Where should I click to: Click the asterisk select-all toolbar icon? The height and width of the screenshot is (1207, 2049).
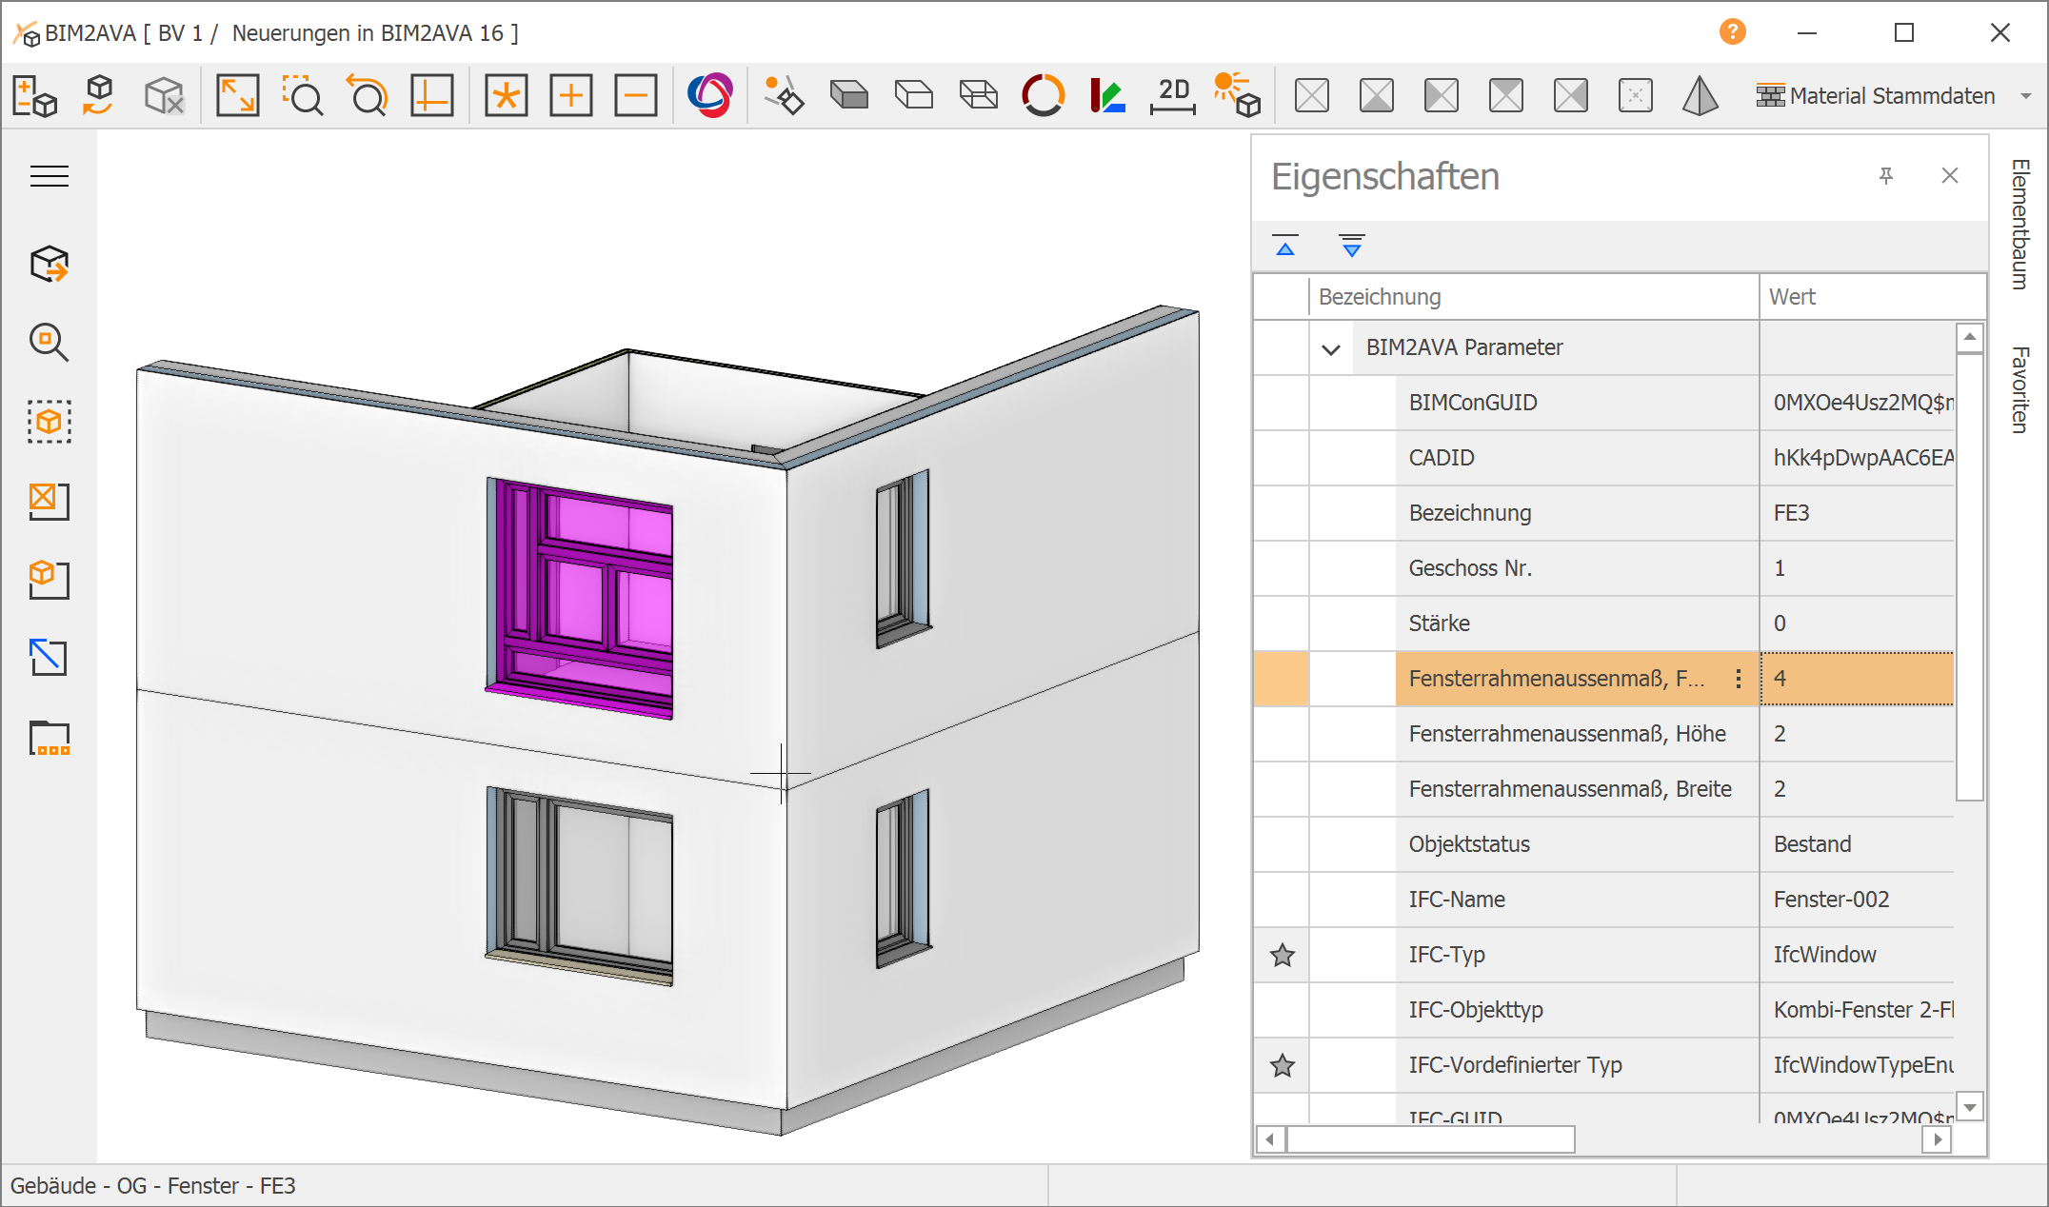[506, 95]
